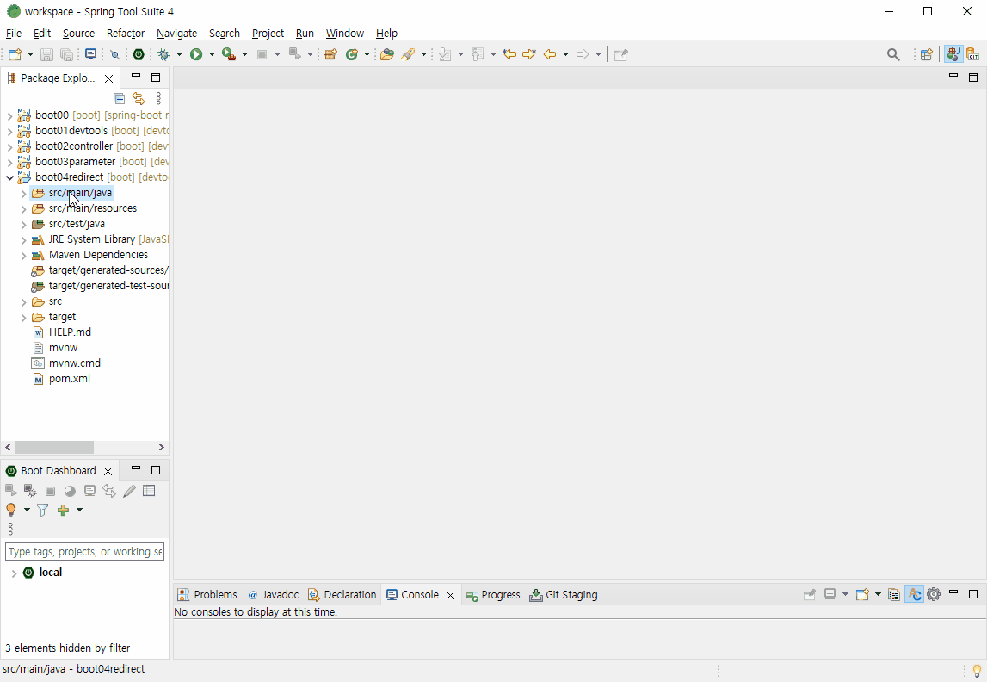Collapse all in Package Explorer
This screenshot has height=682, width=987.
[x=119, y=98]
